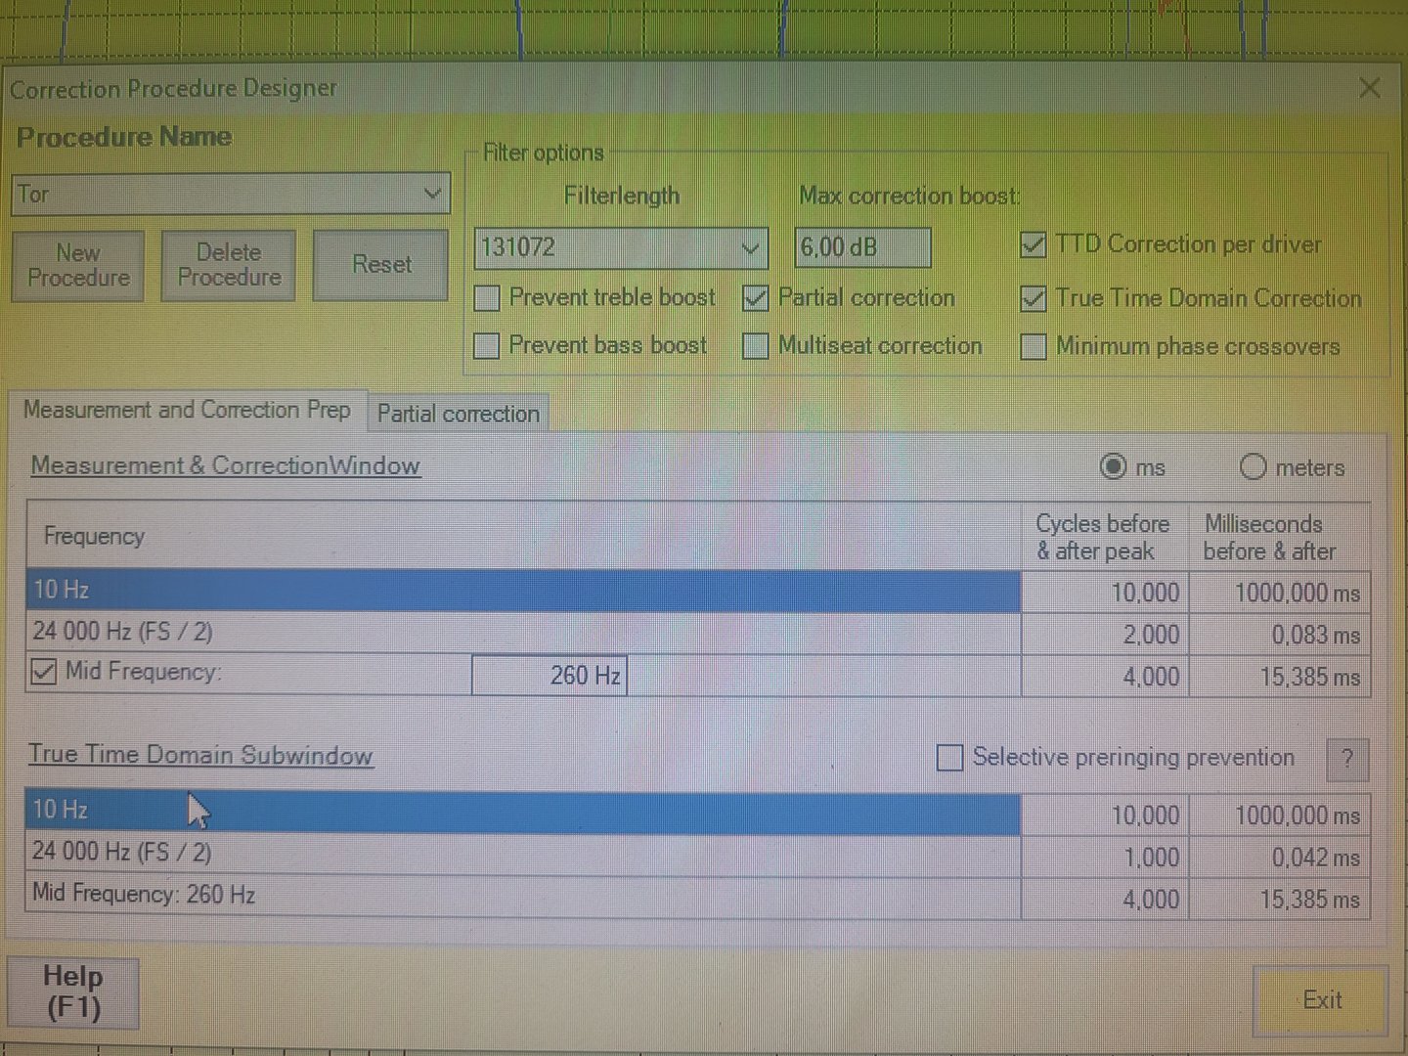Click the True Time Domain Subwindow heading

[x=200, y=755]
